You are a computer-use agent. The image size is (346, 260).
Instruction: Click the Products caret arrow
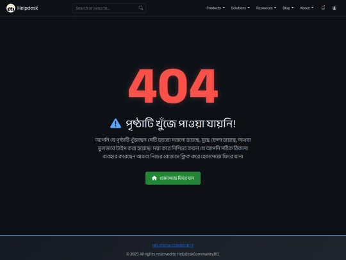tap(224, 8)
